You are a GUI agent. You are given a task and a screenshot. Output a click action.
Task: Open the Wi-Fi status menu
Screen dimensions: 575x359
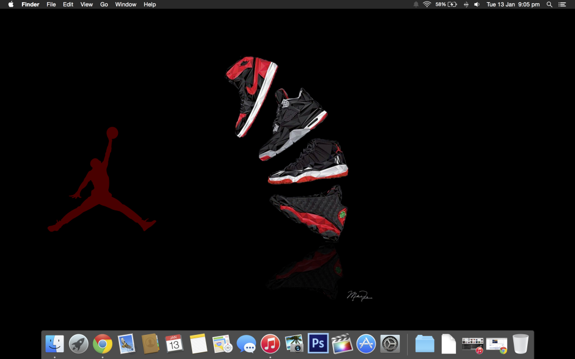[427, 4]
